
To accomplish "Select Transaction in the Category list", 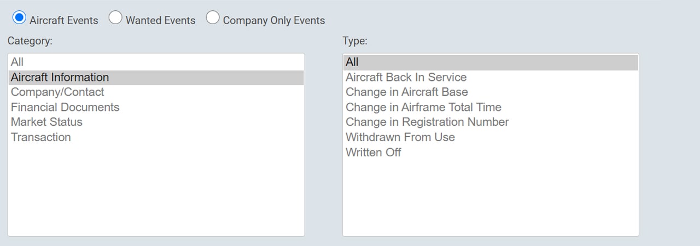I will (x=156, y=137).
